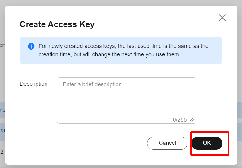This screenshot has width=242, height=168.
Task: Click the dimmed 'ne' row behind the dialog
Action: click(2, 110)
